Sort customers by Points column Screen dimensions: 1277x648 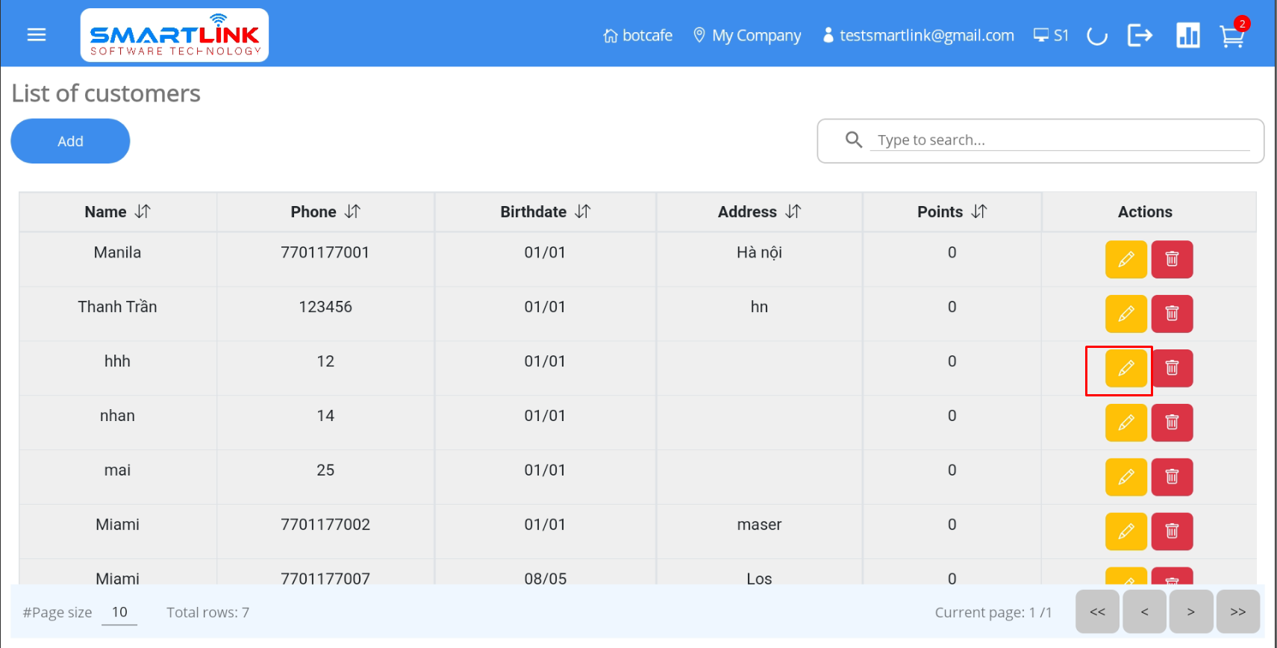(979, 212)
